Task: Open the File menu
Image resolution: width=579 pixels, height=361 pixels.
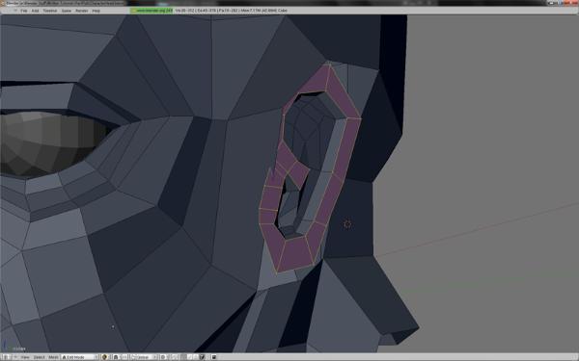Action: pos(23,11)
